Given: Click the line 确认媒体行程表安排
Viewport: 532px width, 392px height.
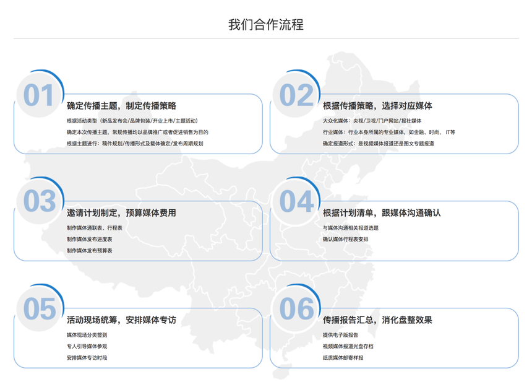Looking at the screenshot, I should click(x=345, y=239).
